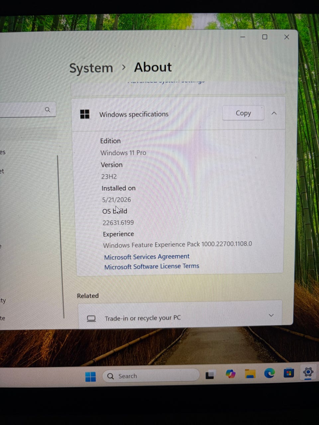
Task: Click the Trade-in PC laptop icon
Action: (91, 318)
